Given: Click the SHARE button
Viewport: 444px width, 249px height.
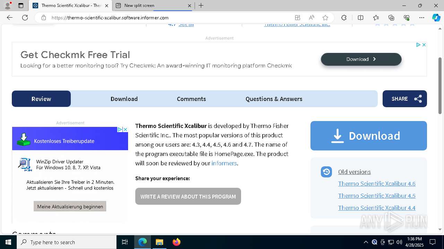Looking at the screenshot, I should tap(405, 99).
